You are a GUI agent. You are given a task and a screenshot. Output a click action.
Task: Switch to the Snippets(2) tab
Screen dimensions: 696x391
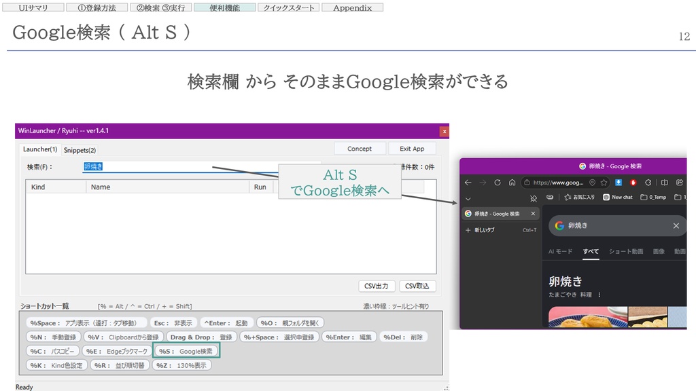80,150
